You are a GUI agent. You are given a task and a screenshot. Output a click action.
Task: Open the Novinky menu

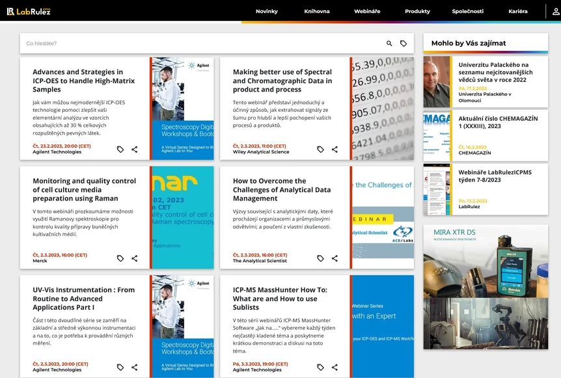click(267, 11)
